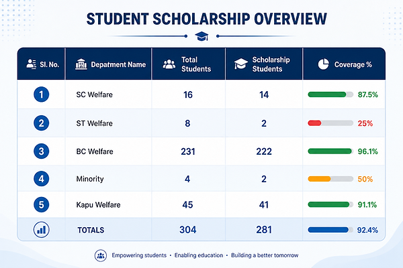
Task: Select the number 3 circle badge
Action: (42, 151)
